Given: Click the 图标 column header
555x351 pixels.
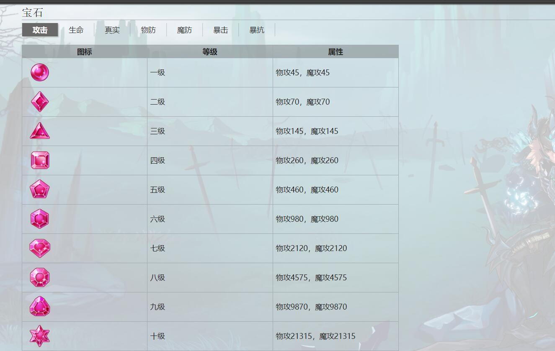Looking at the screenshot, I should (x=85, y=52).
